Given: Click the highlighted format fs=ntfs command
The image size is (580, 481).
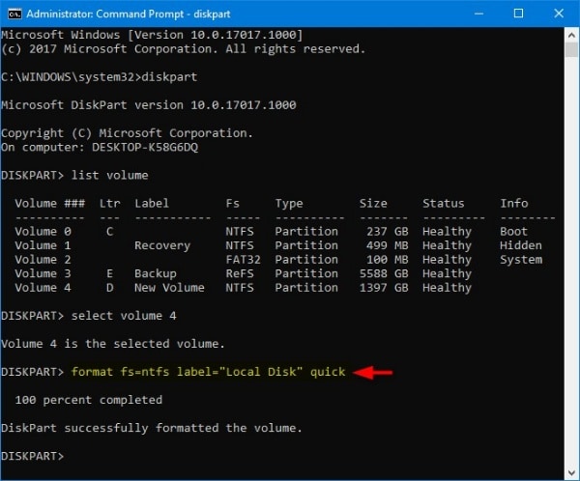Looking at the screenshot, I should pyautogui.click(x=206, y=372).
